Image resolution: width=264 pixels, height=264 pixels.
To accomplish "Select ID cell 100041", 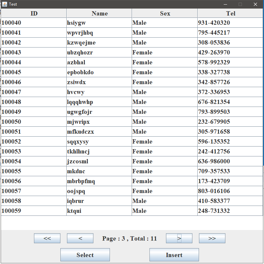I will pos(34,33).
